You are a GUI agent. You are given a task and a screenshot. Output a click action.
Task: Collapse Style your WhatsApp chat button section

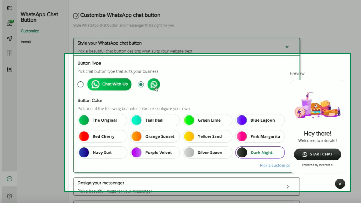point(287,46)
